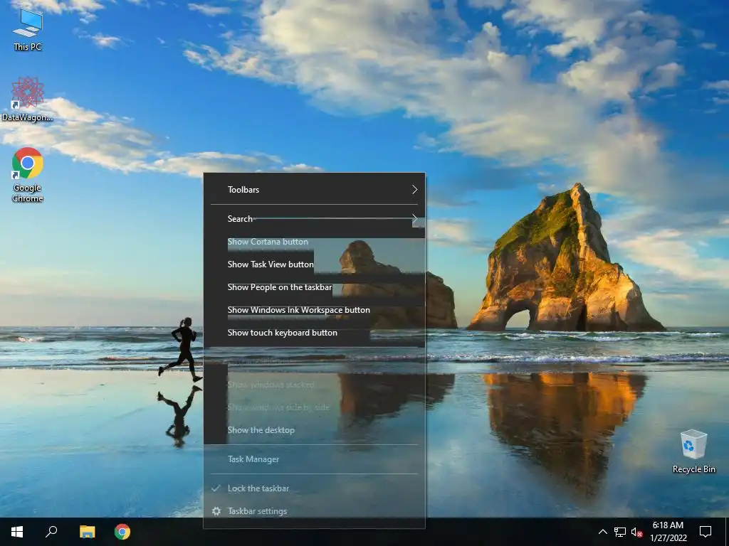Open Task Manager from the context menu
This screenshot has height=546, width=729.
coord(314,459)
